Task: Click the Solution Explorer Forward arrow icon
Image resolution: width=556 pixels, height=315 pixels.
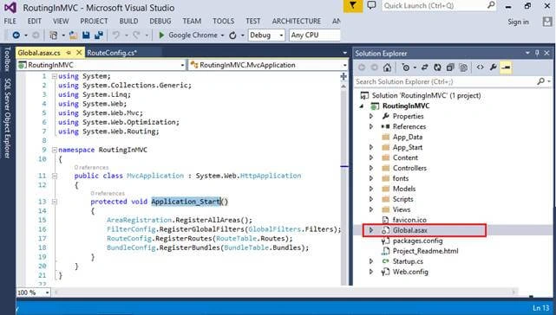Action: click(374, 67)
